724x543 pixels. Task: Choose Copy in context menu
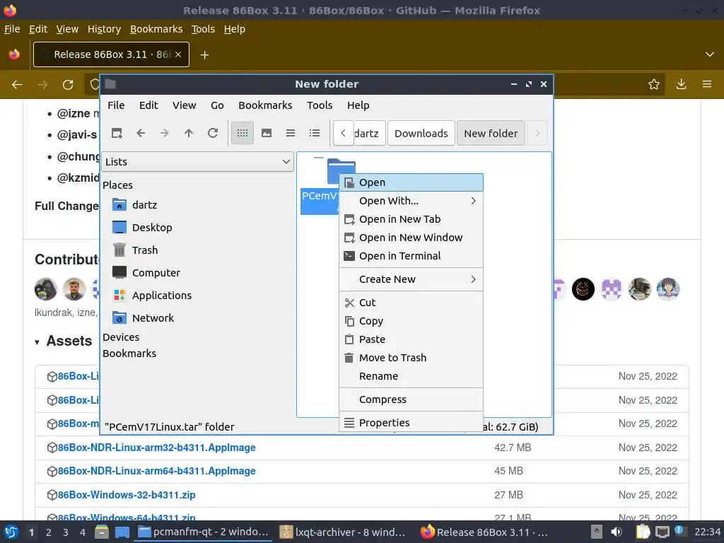pyautogui.click(x=411, y=321)
